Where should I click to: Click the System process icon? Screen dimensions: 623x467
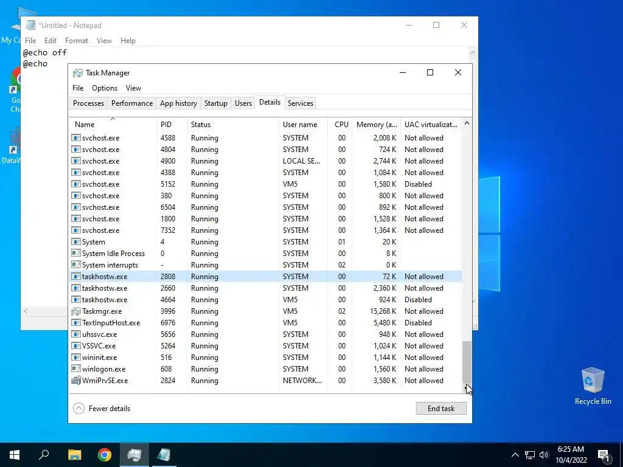(x=75, y=242)
